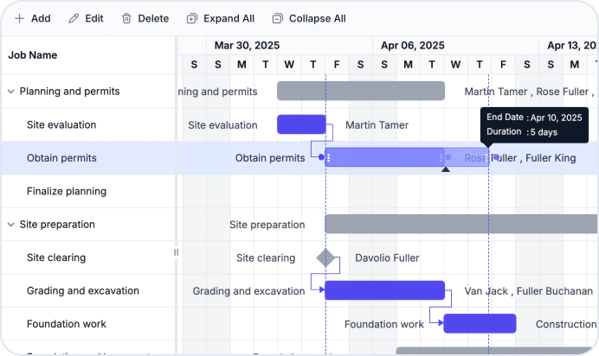Select the Finalize planning row

[x=88, y=191]
